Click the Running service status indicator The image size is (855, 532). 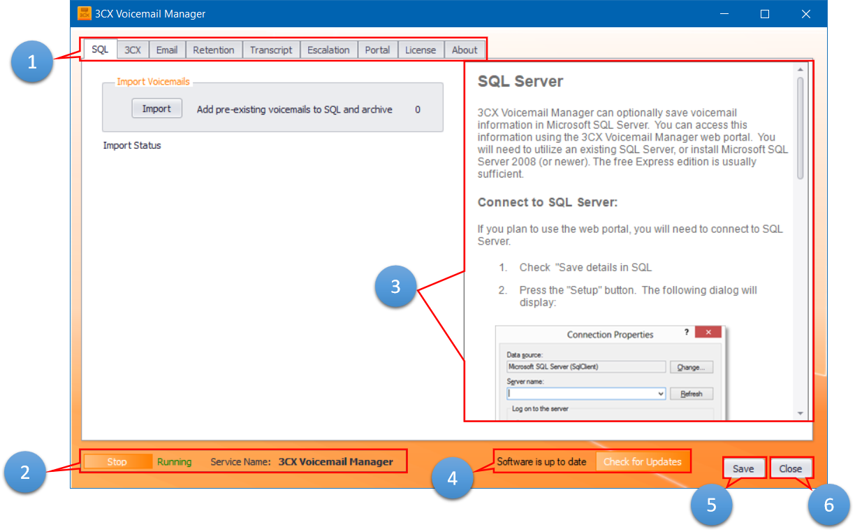[175, 461]
